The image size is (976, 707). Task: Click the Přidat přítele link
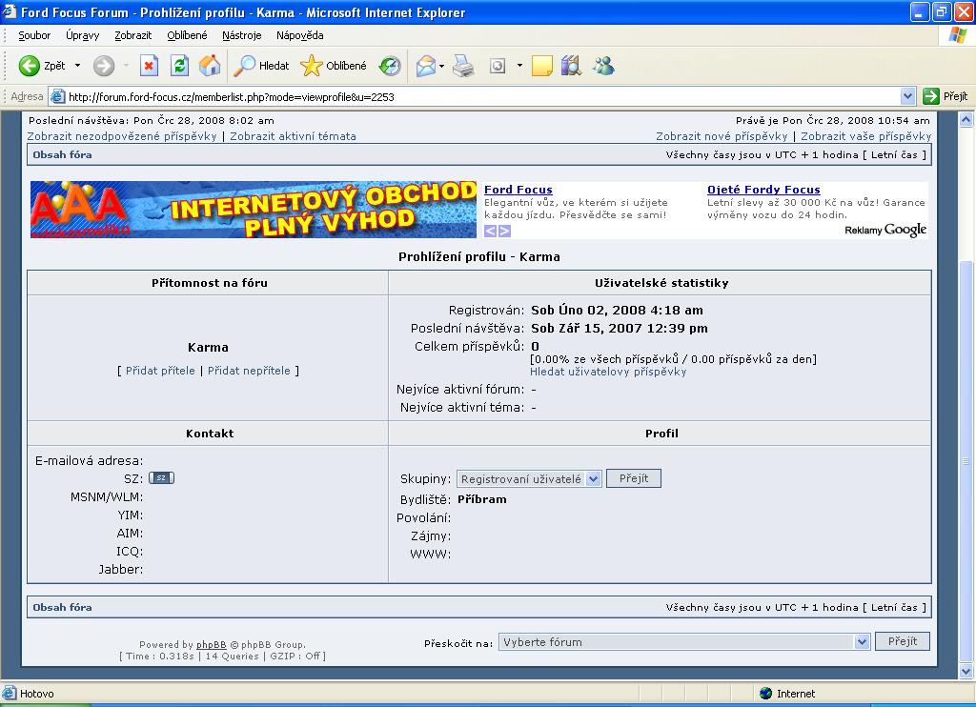click(160, 371)
